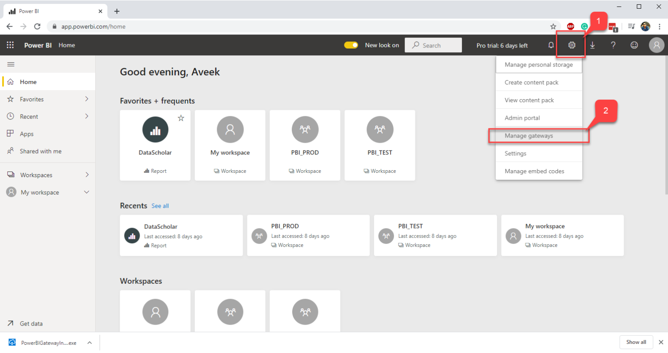Open My workspace card in Favorites
This screenshot has height=353, width=668.
click(230, 145)
